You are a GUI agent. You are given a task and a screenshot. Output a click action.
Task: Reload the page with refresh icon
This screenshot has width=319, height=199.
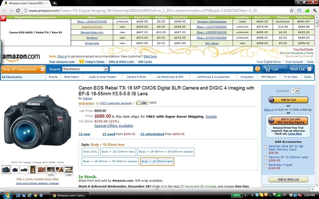pyautogui.click(x=18, y=10)
